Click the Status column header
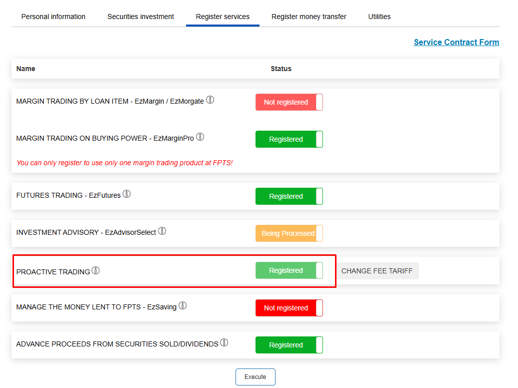This screenshot has width=518, height=388. 281,69
